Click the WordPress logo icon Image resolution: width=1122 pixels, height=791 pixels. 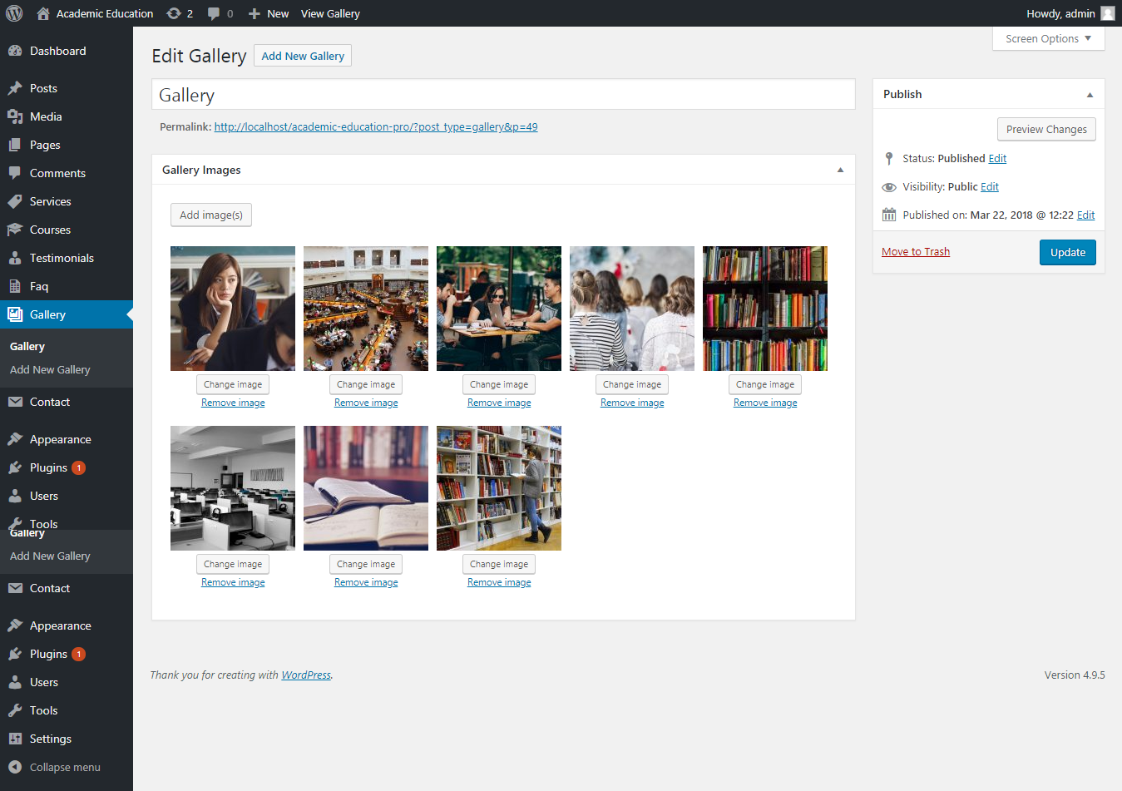pyautogui.click(x=14, y=13)
